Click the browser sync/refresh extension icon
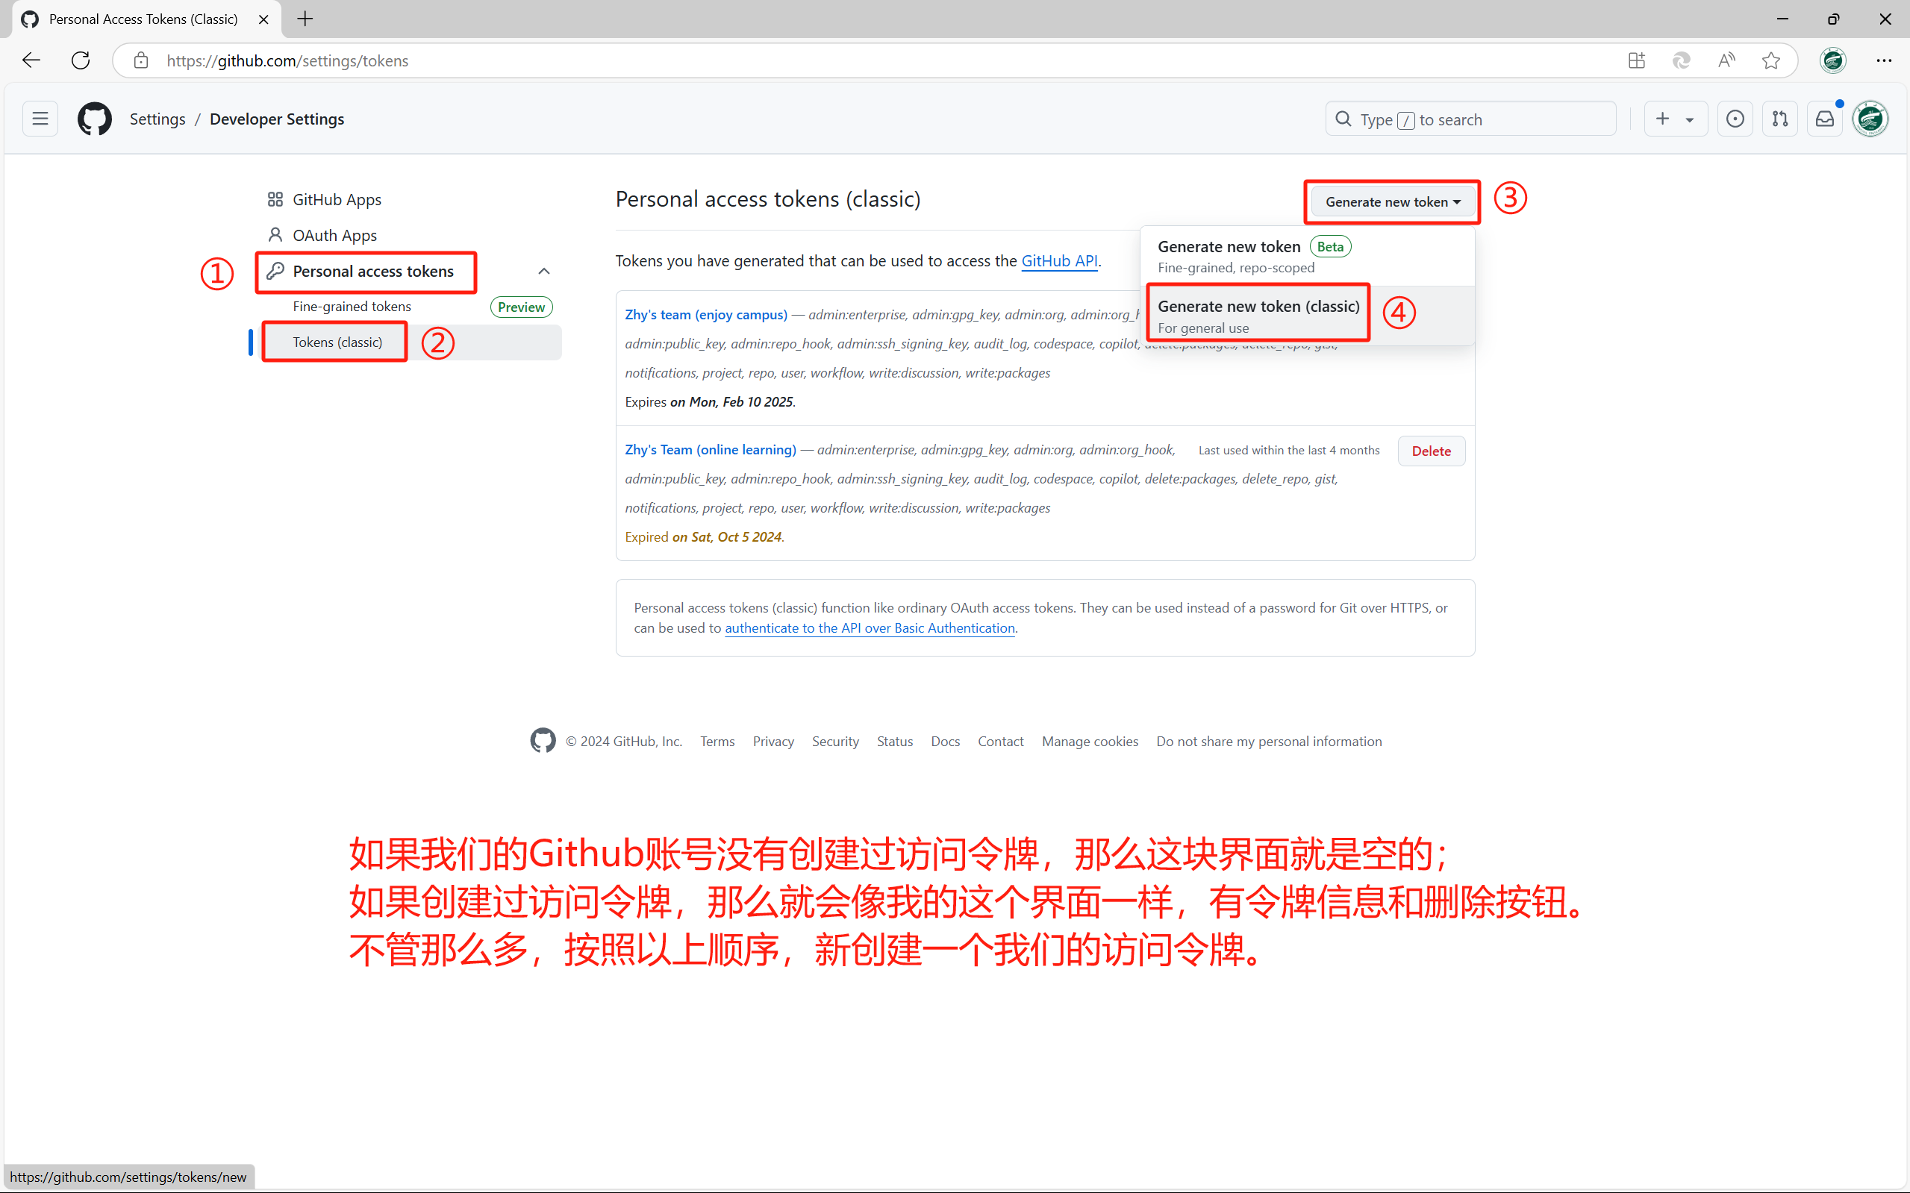The image size is (1910, 1193). click(x=1681, y=60)
